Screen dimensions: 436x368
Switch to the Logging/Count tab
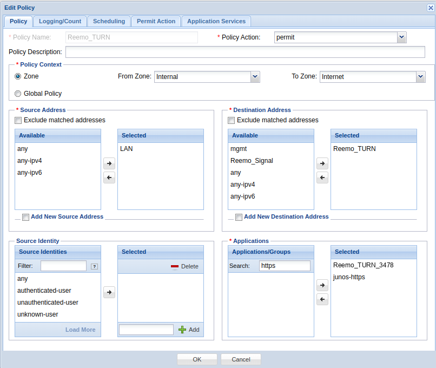tap(60, 22)
